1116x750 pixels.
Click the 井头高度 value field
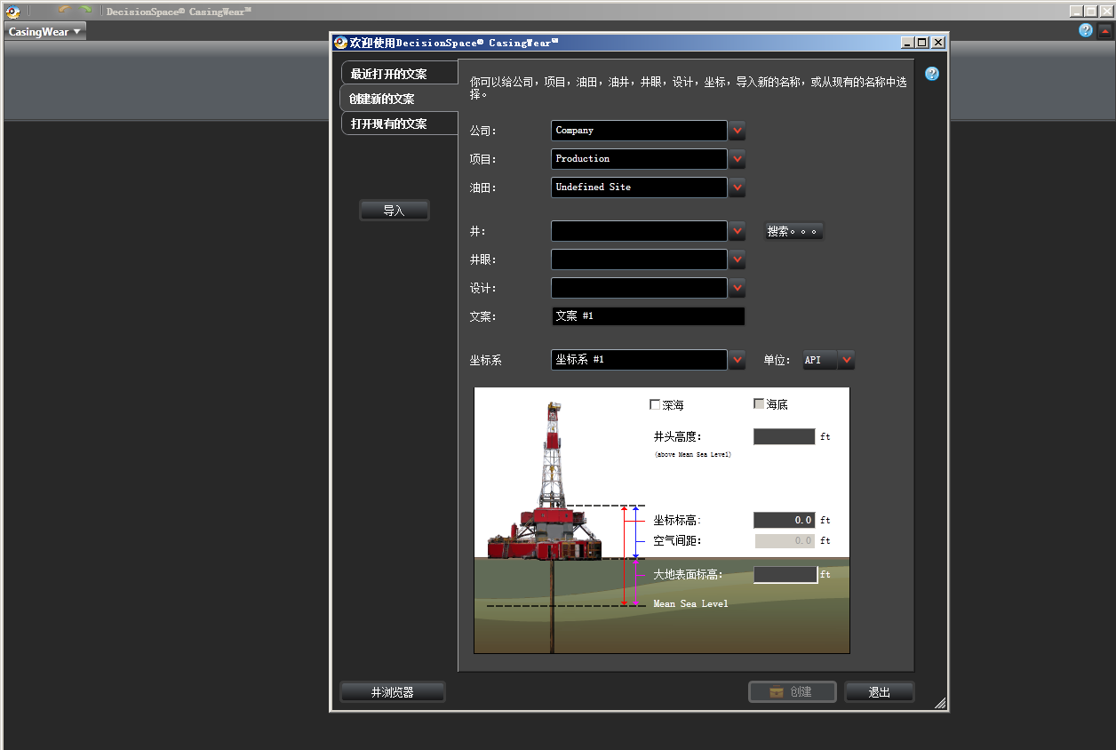[x=785, y=436]
